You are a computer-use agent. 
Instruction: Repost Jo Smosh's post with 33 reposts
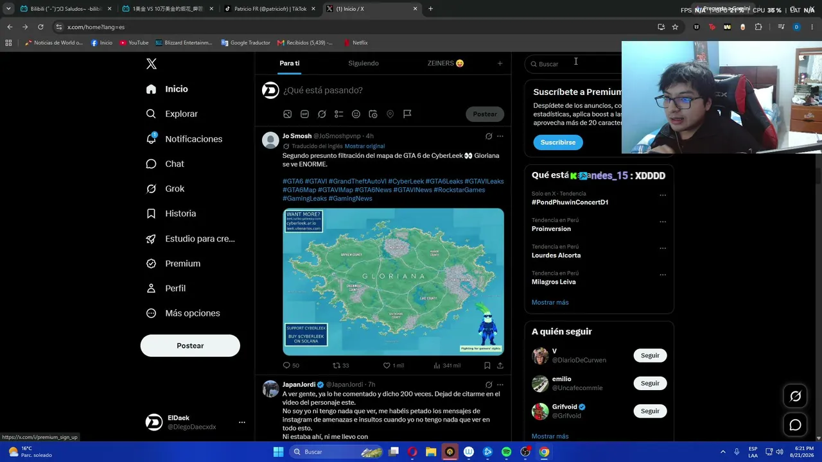(340, 366)
